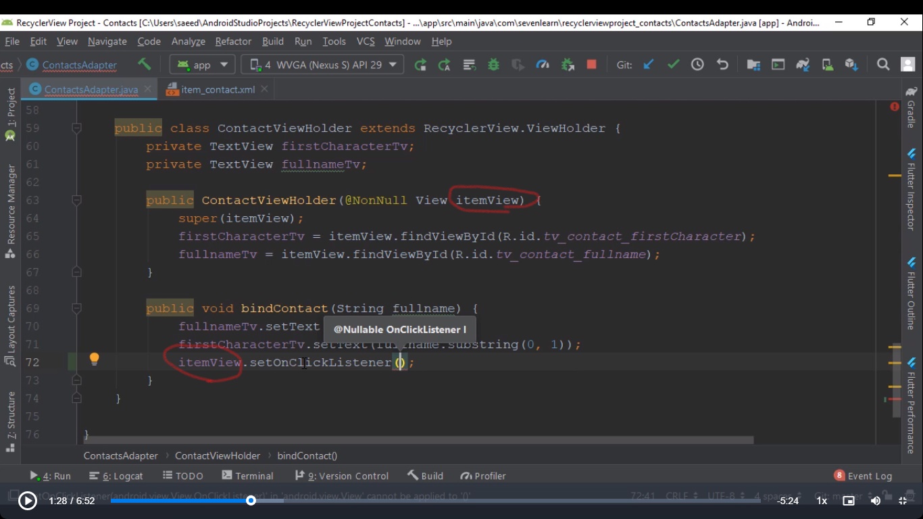This screenshot has height=519, width=923.
Task: Open the SDK Manager icon
Action: coord(851,65)
